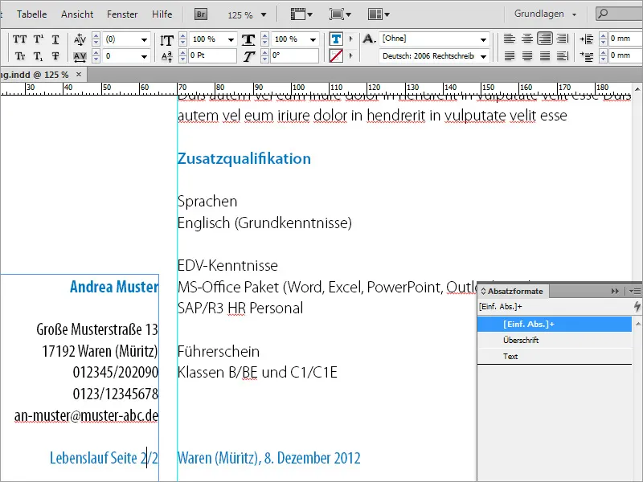The height and width of the screenshot is (482, 643).
Task: Toggle Superscript (T¹) formatting
Action: coord(38,39)
